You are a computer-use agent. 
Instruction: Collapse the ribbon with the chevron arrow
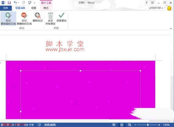tap(171, 29)
